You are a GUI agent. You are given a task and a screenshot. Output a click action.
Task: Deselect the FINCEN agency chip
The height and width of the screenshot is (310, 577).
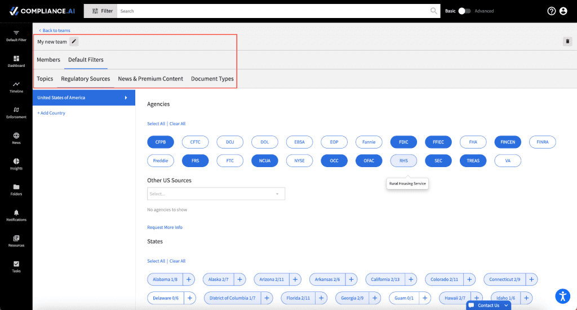coord(508,142)
